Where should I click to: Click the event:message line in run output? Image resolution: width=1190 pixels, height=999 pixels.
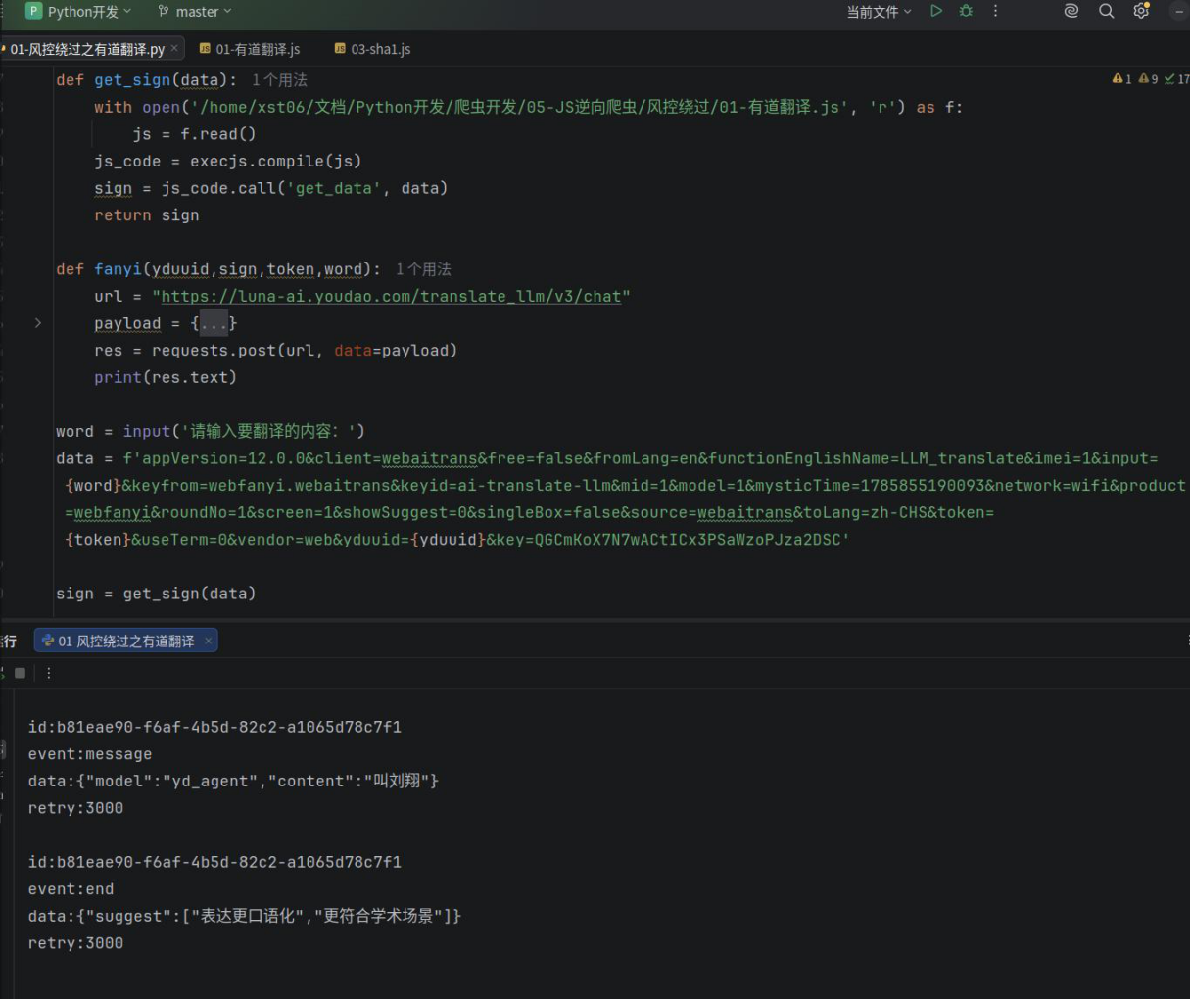[90, 754]
